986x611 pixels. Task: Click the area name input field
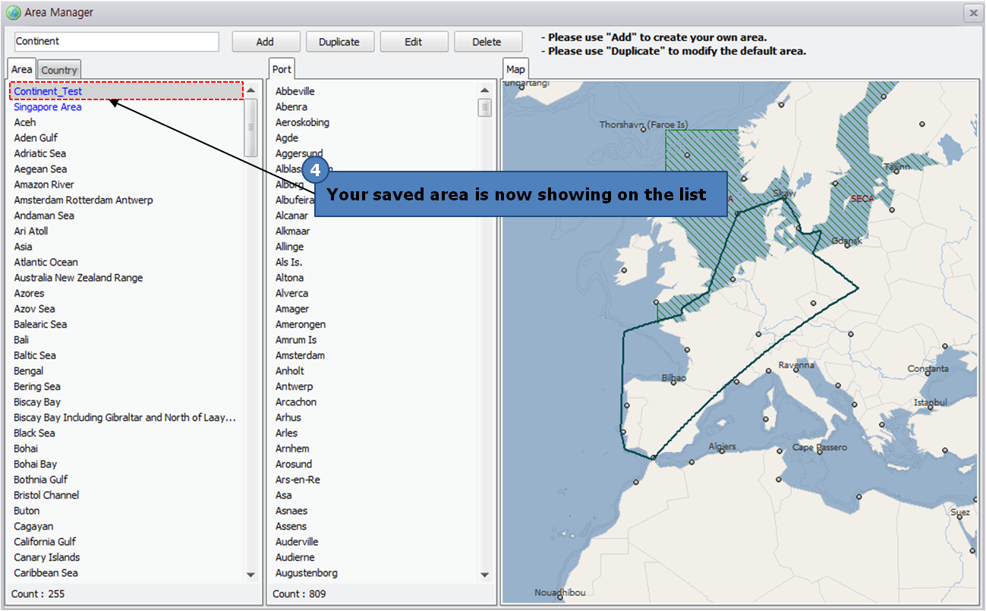(116, 42)
